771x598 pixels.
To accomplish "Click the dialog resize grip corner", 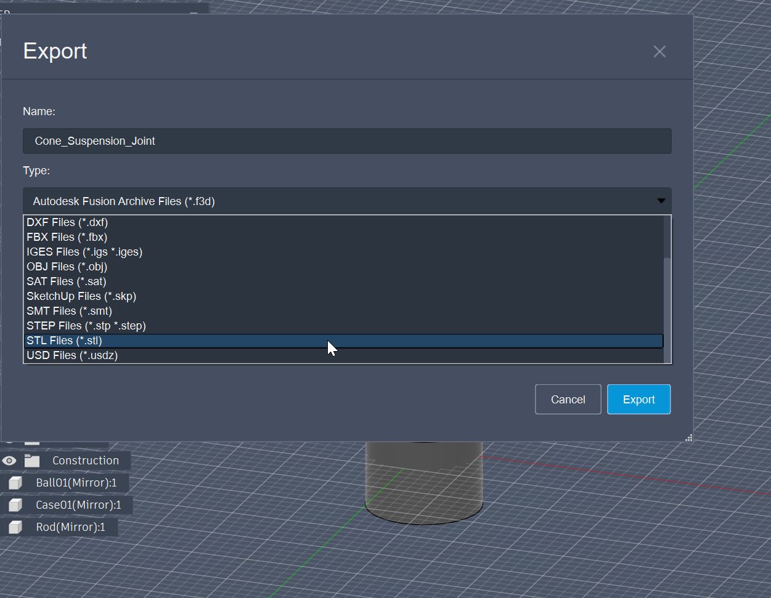I will pyautogui.click(x=688, y=438).
